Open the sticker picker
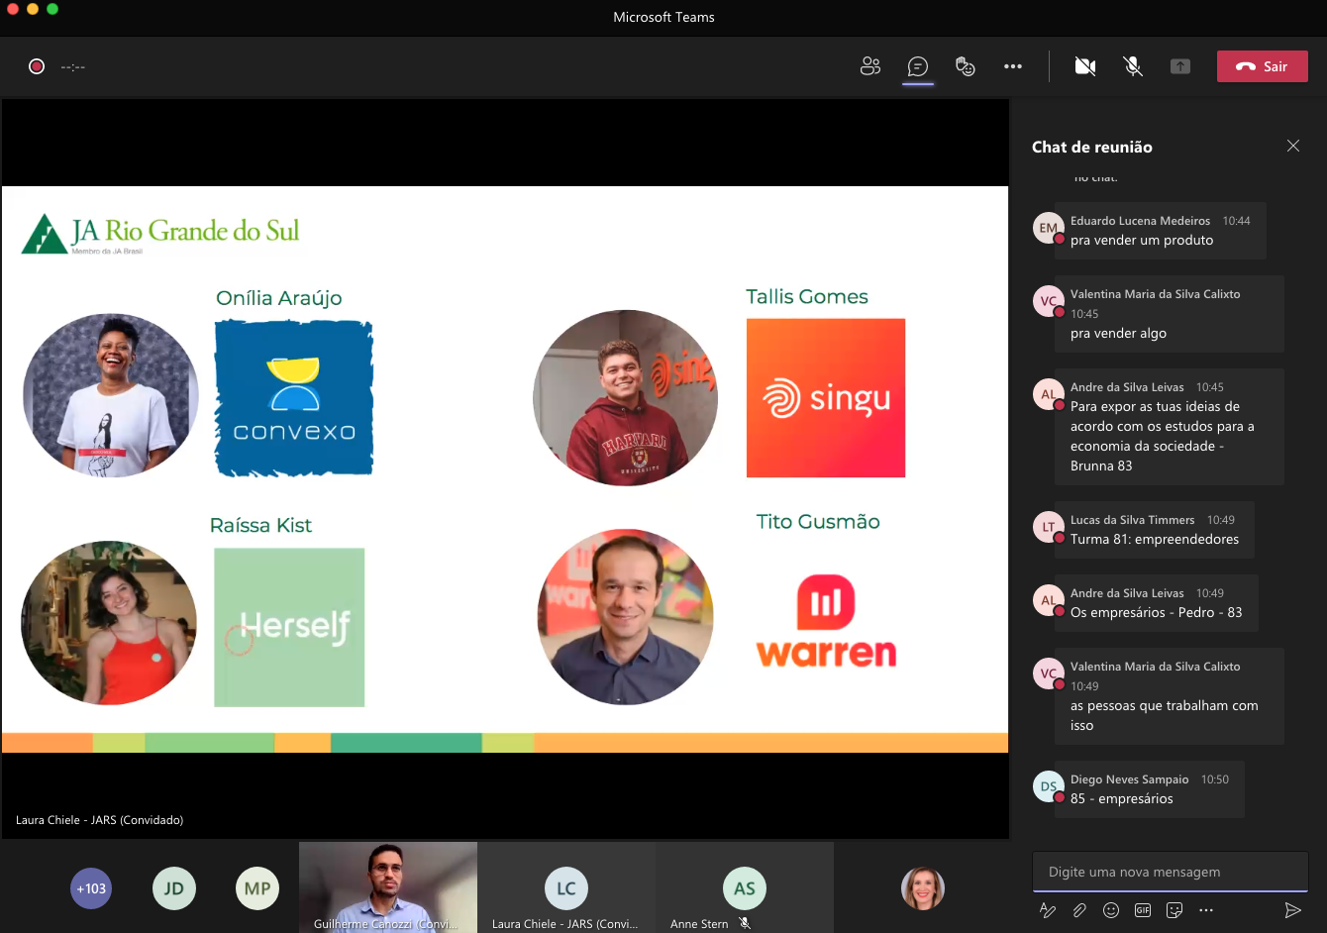Image resolution: width=1327 pixels, height=933 pixels. click(1174, 910)
